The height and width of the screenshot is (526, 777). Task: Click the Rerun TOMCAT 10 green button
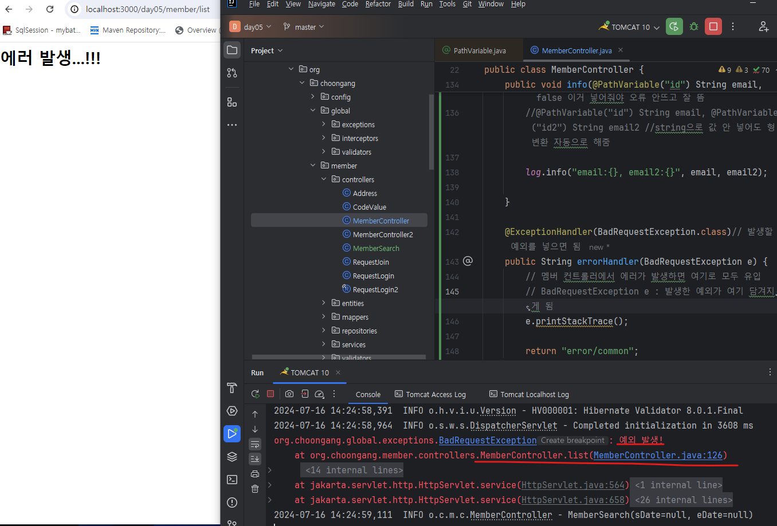click(x=674, y=27)
